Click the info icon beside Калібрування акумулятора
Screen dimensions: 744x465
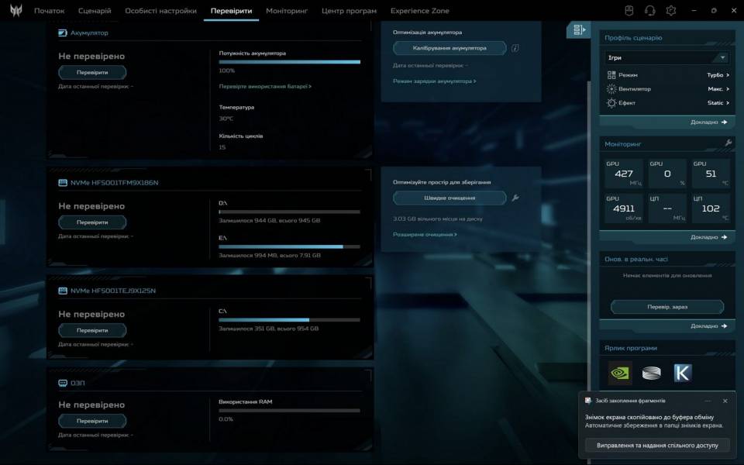(515, 48)
